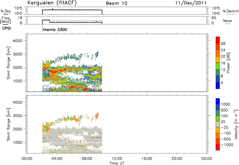
Task: Click the '2000' tick of the power panel
Action: pos(18,67)
